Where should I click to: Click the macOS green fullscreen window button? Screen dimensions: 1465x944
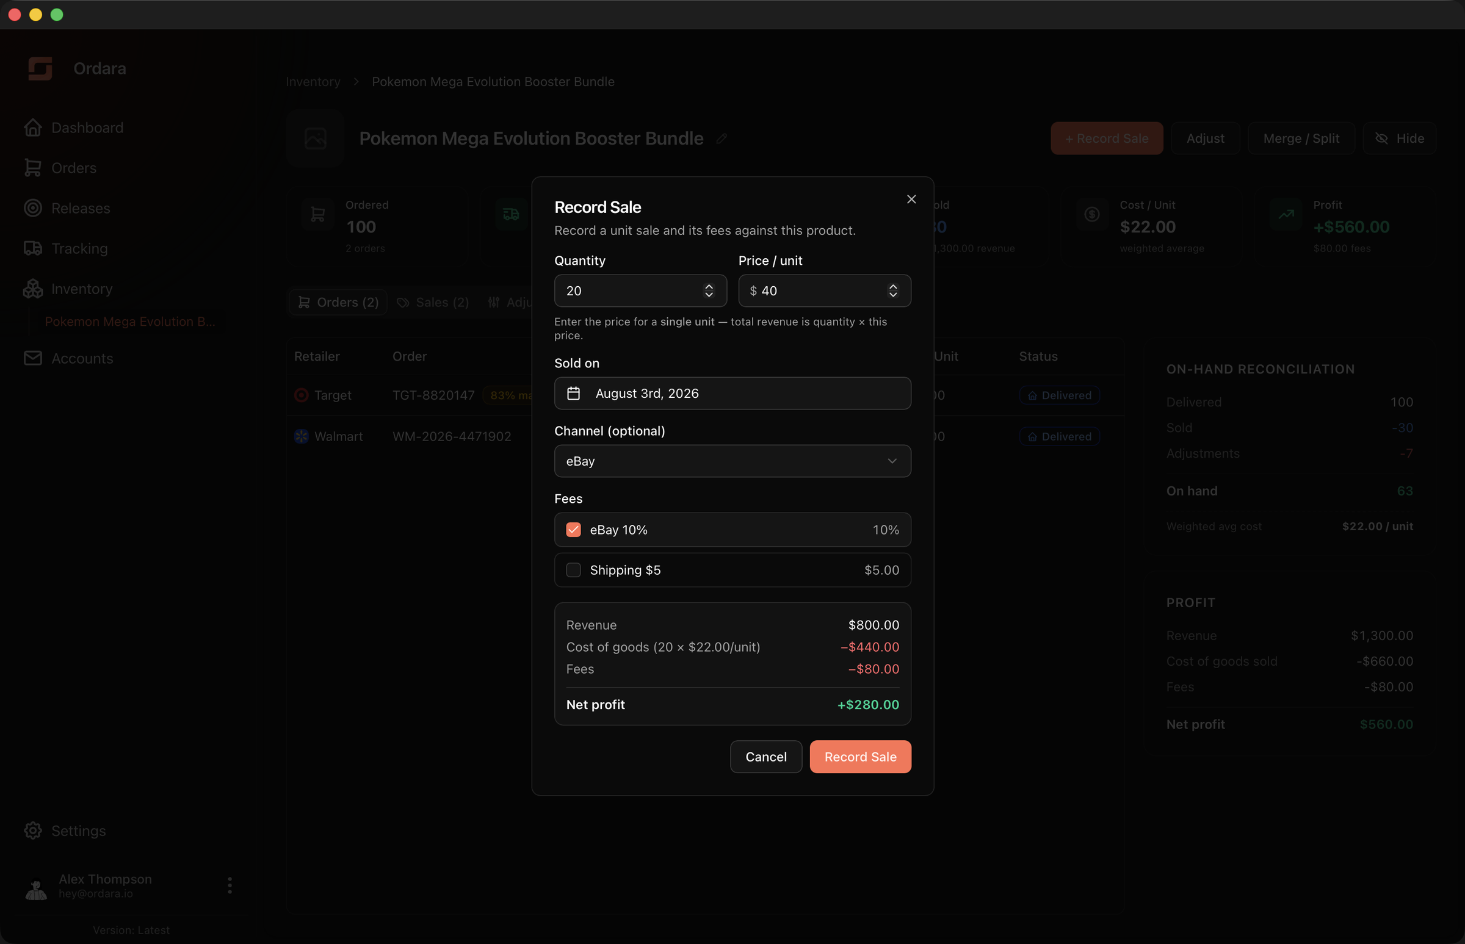pyautogui.click(x=56, y=15)
